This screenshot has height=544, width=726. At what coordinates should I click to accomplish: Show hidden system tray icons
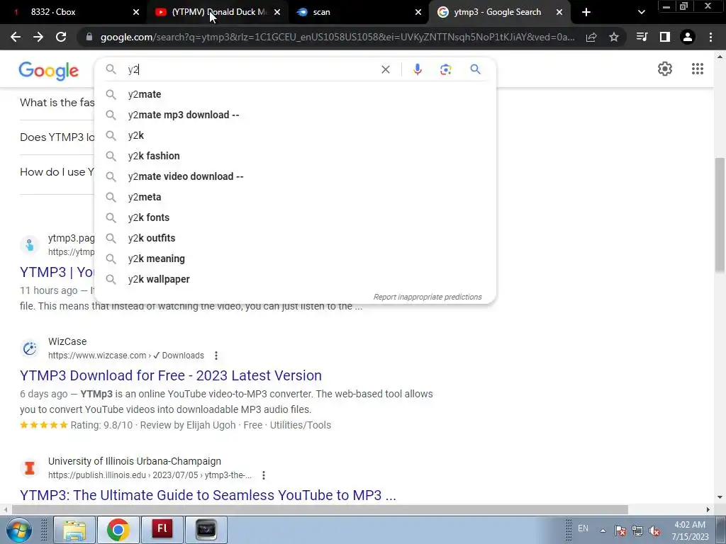tap(603, 531)
